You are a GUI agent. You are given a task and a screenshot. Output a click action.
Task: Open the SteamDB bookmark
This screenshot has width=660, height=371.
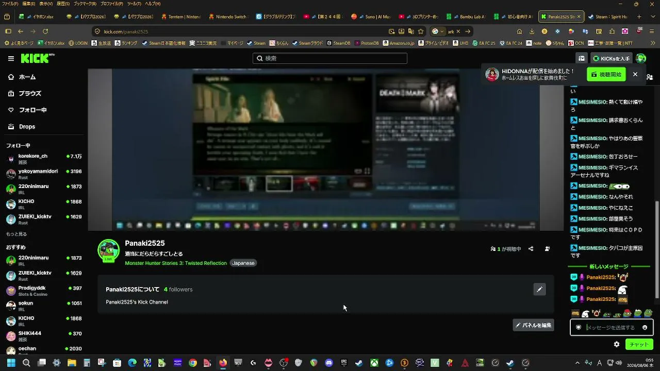tap(338, 43)
